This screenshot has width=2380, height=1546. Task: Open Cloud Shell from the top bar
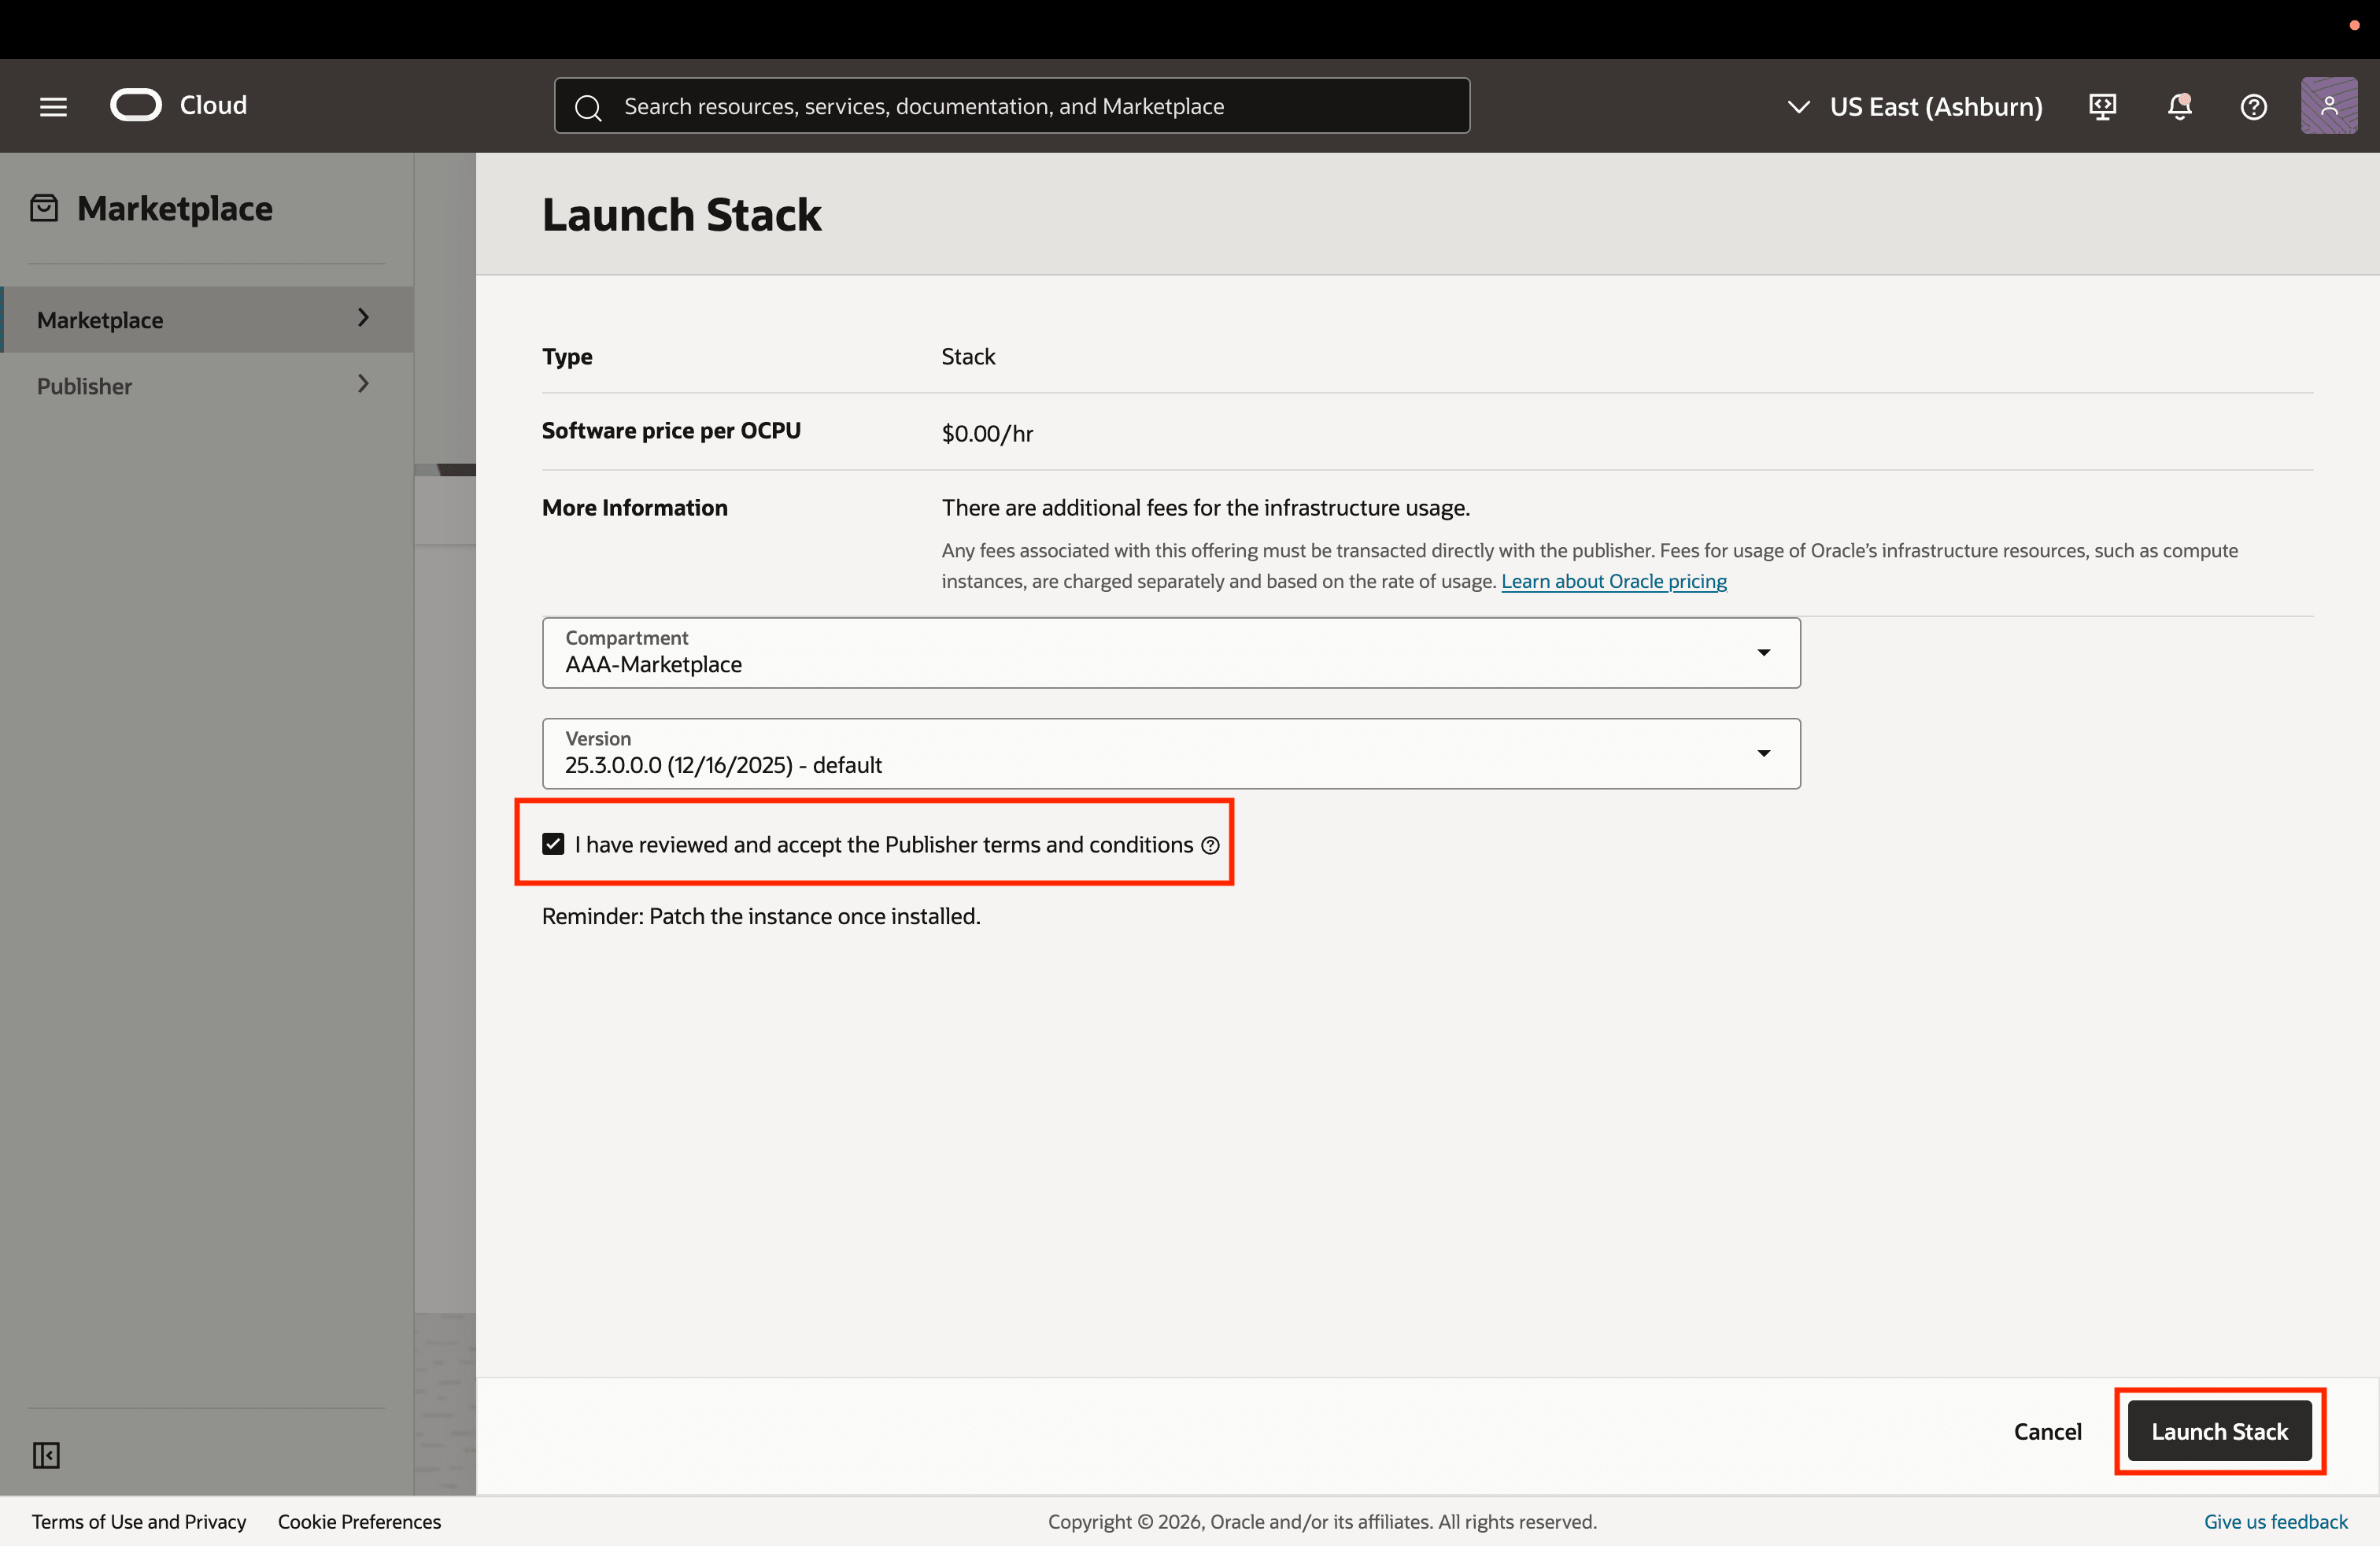(2101, 106)
